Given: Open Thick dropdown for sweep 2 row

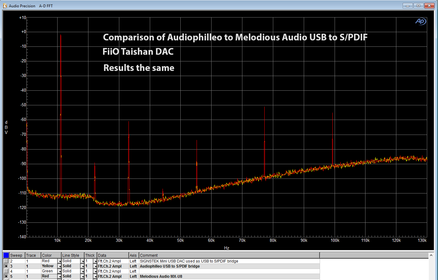Looking at the screenshot, I should (95, 261).
